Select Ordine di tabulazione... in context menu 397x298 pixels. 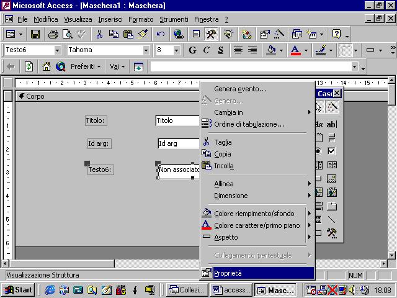[258, 124]
